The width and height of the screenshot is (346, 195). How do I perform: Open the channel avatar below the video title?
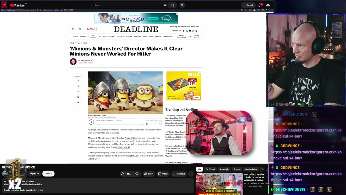point(5,174)
